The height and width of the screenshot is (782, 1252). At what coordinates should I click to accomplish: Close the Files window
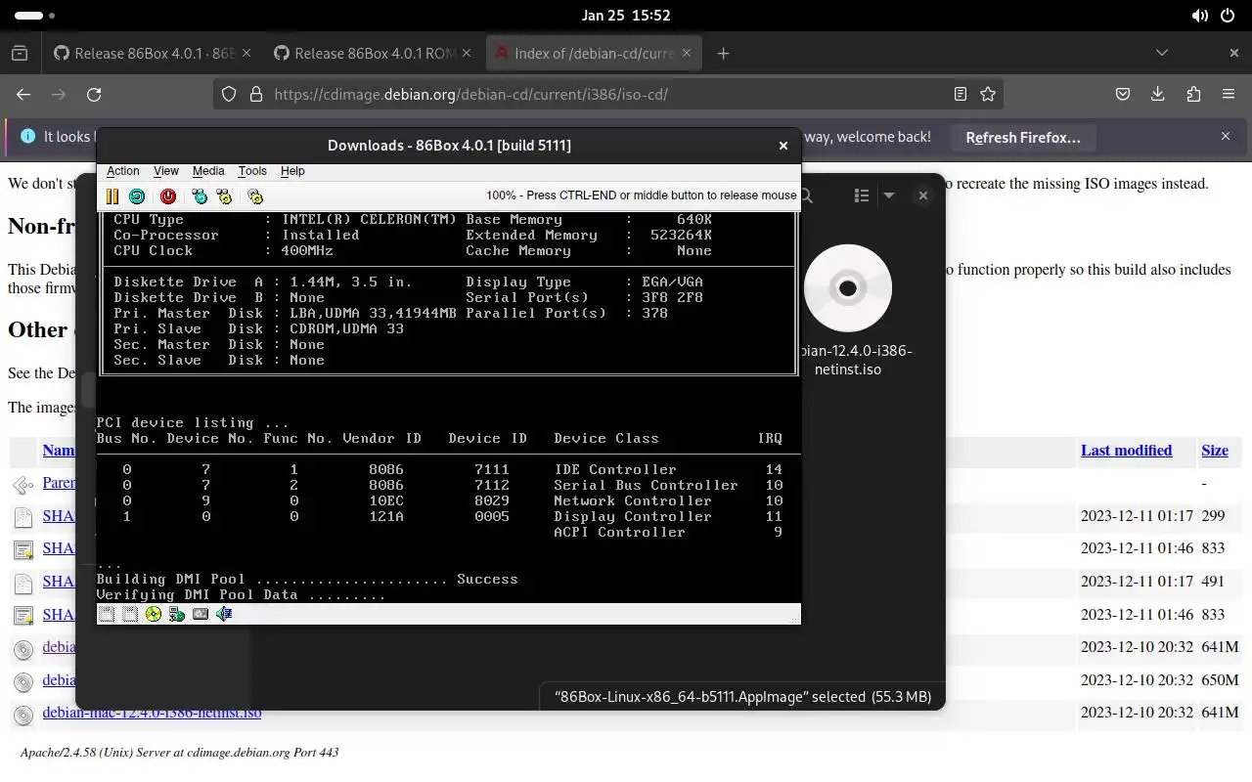pyautogui.click(x=922, y=195)
